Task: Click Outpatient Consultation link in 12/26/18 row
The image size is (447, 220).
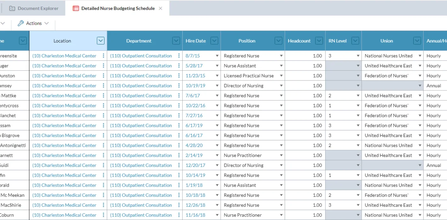Action: tap(141, 205)
